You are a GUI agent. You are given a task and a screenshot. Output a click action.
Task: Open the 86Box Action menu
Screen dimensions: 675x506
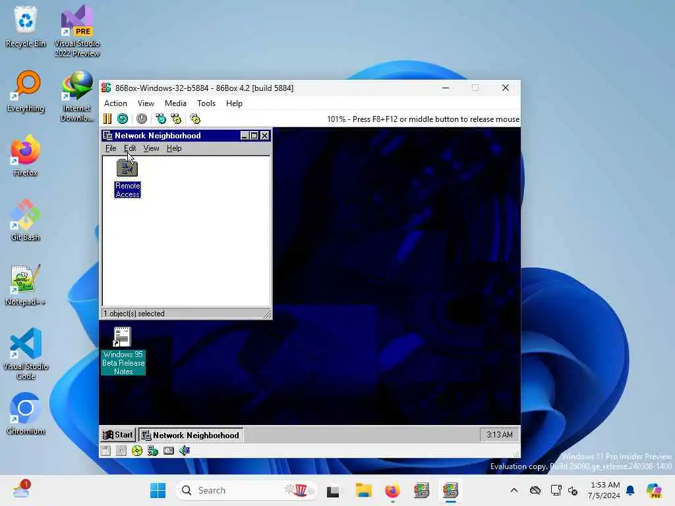point(115,103)
